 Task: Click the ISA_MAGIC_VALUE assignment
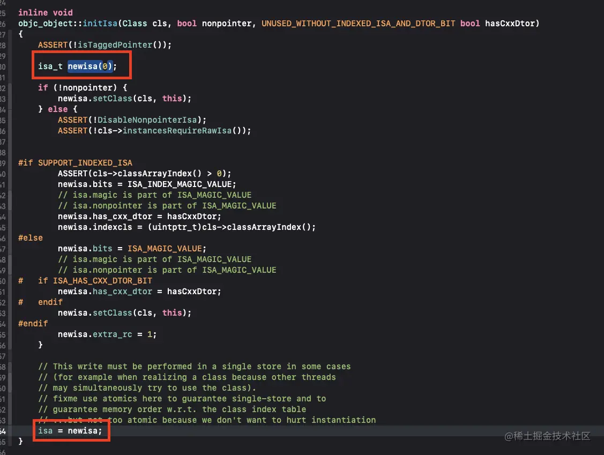point(132,249)
